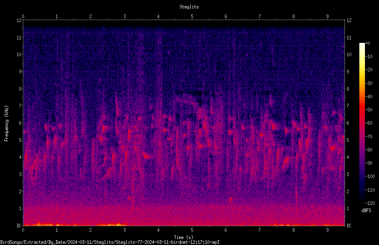The width and height of the screenshot is (379, 245).
Task: Click the 12 kHz label on the left axis
Action: click(x=19, y=20)
